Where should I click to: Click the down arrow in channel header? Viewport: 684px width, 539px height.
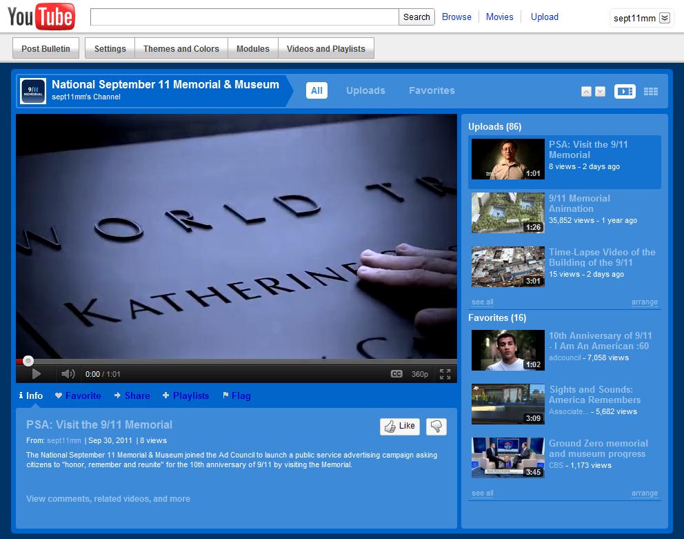coord(600,92)
